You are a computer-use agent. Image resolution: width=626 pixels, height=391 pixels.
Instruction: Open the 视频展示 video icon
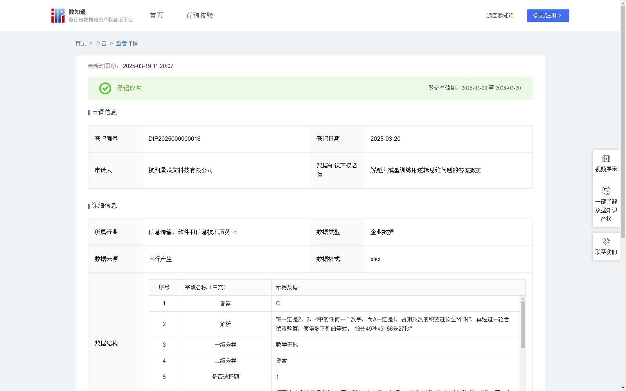(x=606, y=159)
